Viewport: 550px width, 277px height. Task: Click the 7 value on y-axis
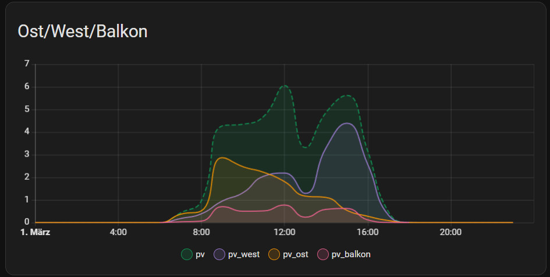pos(27,64)
